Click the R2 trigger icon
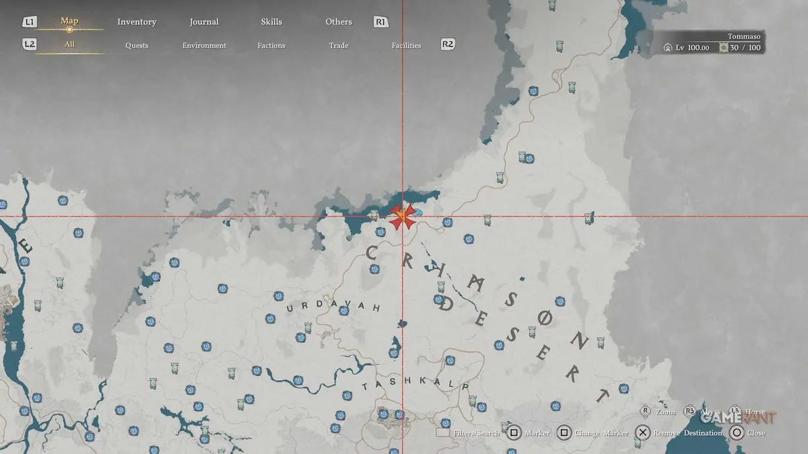808x454 pixels. pos(448,44)
